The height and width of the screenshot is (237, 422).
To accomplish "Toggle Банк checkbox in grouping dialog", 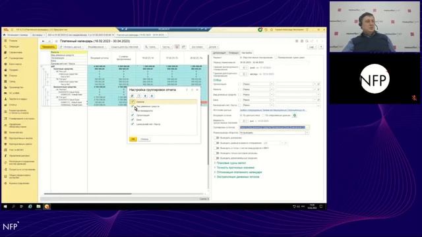I will [x=133, y=120].
